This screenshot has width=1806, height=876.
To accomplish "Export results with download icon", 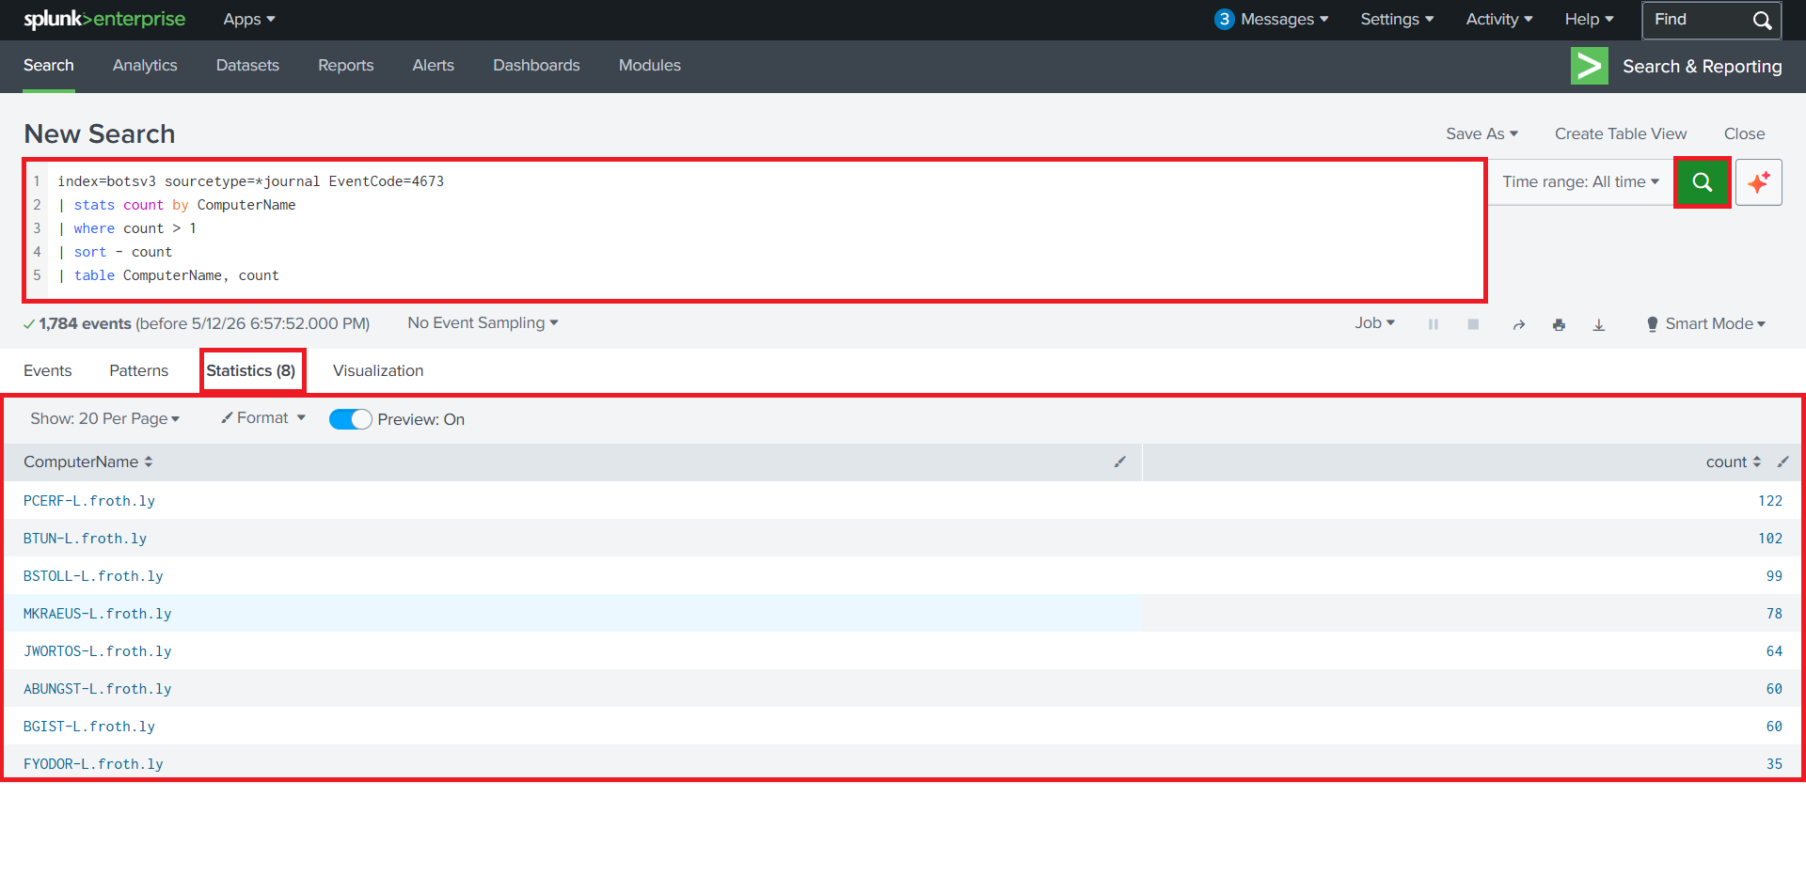I will tap(1598, 324).
